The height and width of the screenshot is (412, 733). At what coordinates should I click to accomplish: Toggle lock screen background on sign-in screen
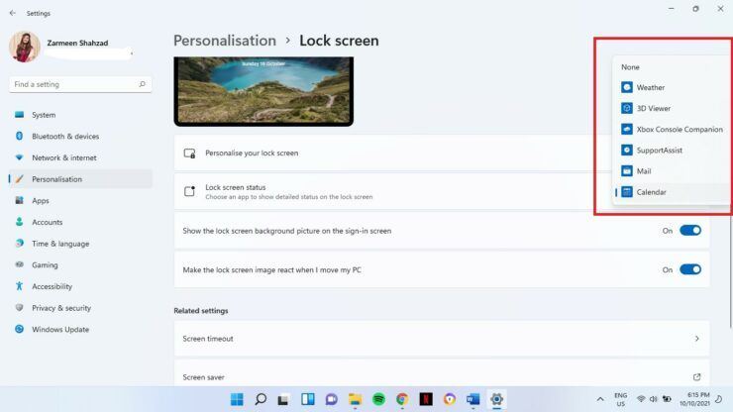[x=690, y=231]
